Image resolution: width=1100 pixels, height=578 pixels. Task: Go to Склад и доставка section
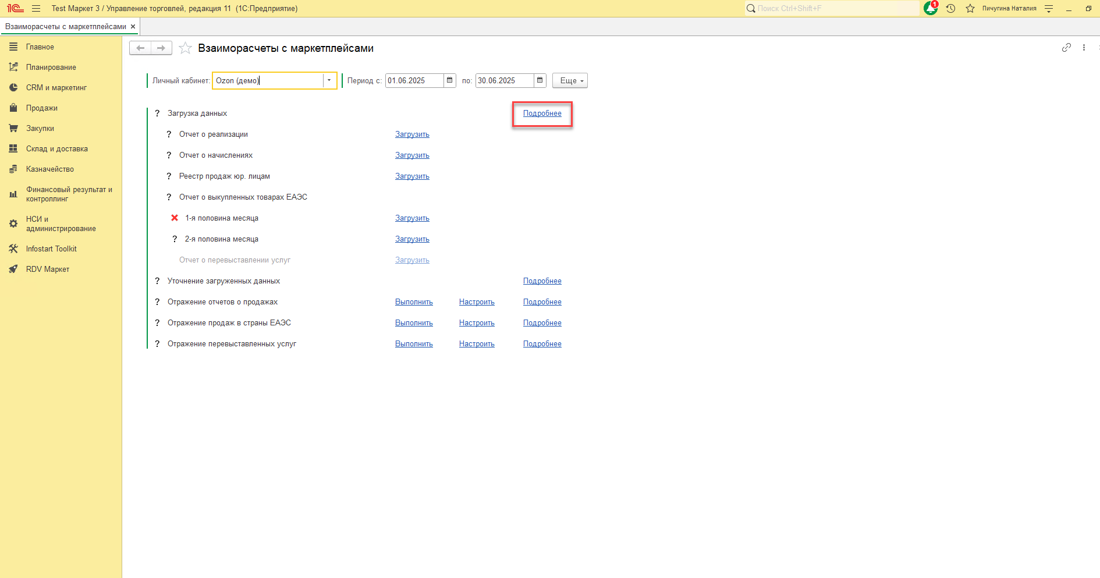pyautogui.click(x=56, y=149)
